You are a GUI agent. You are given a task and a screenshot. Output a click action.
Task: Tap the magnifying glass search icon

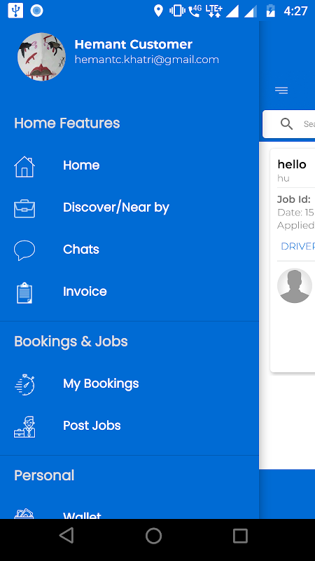[286, 124]
